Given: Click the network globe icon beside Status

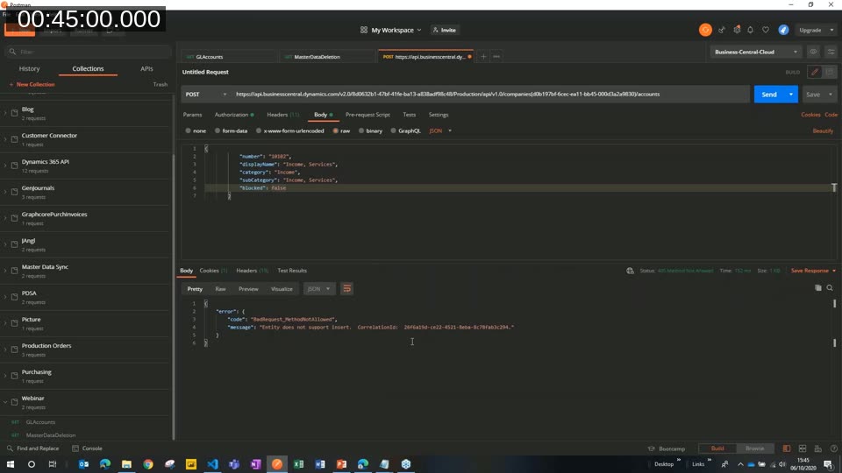Looking at the screenshot, I should pyautogui.click(x=630, y=271).
